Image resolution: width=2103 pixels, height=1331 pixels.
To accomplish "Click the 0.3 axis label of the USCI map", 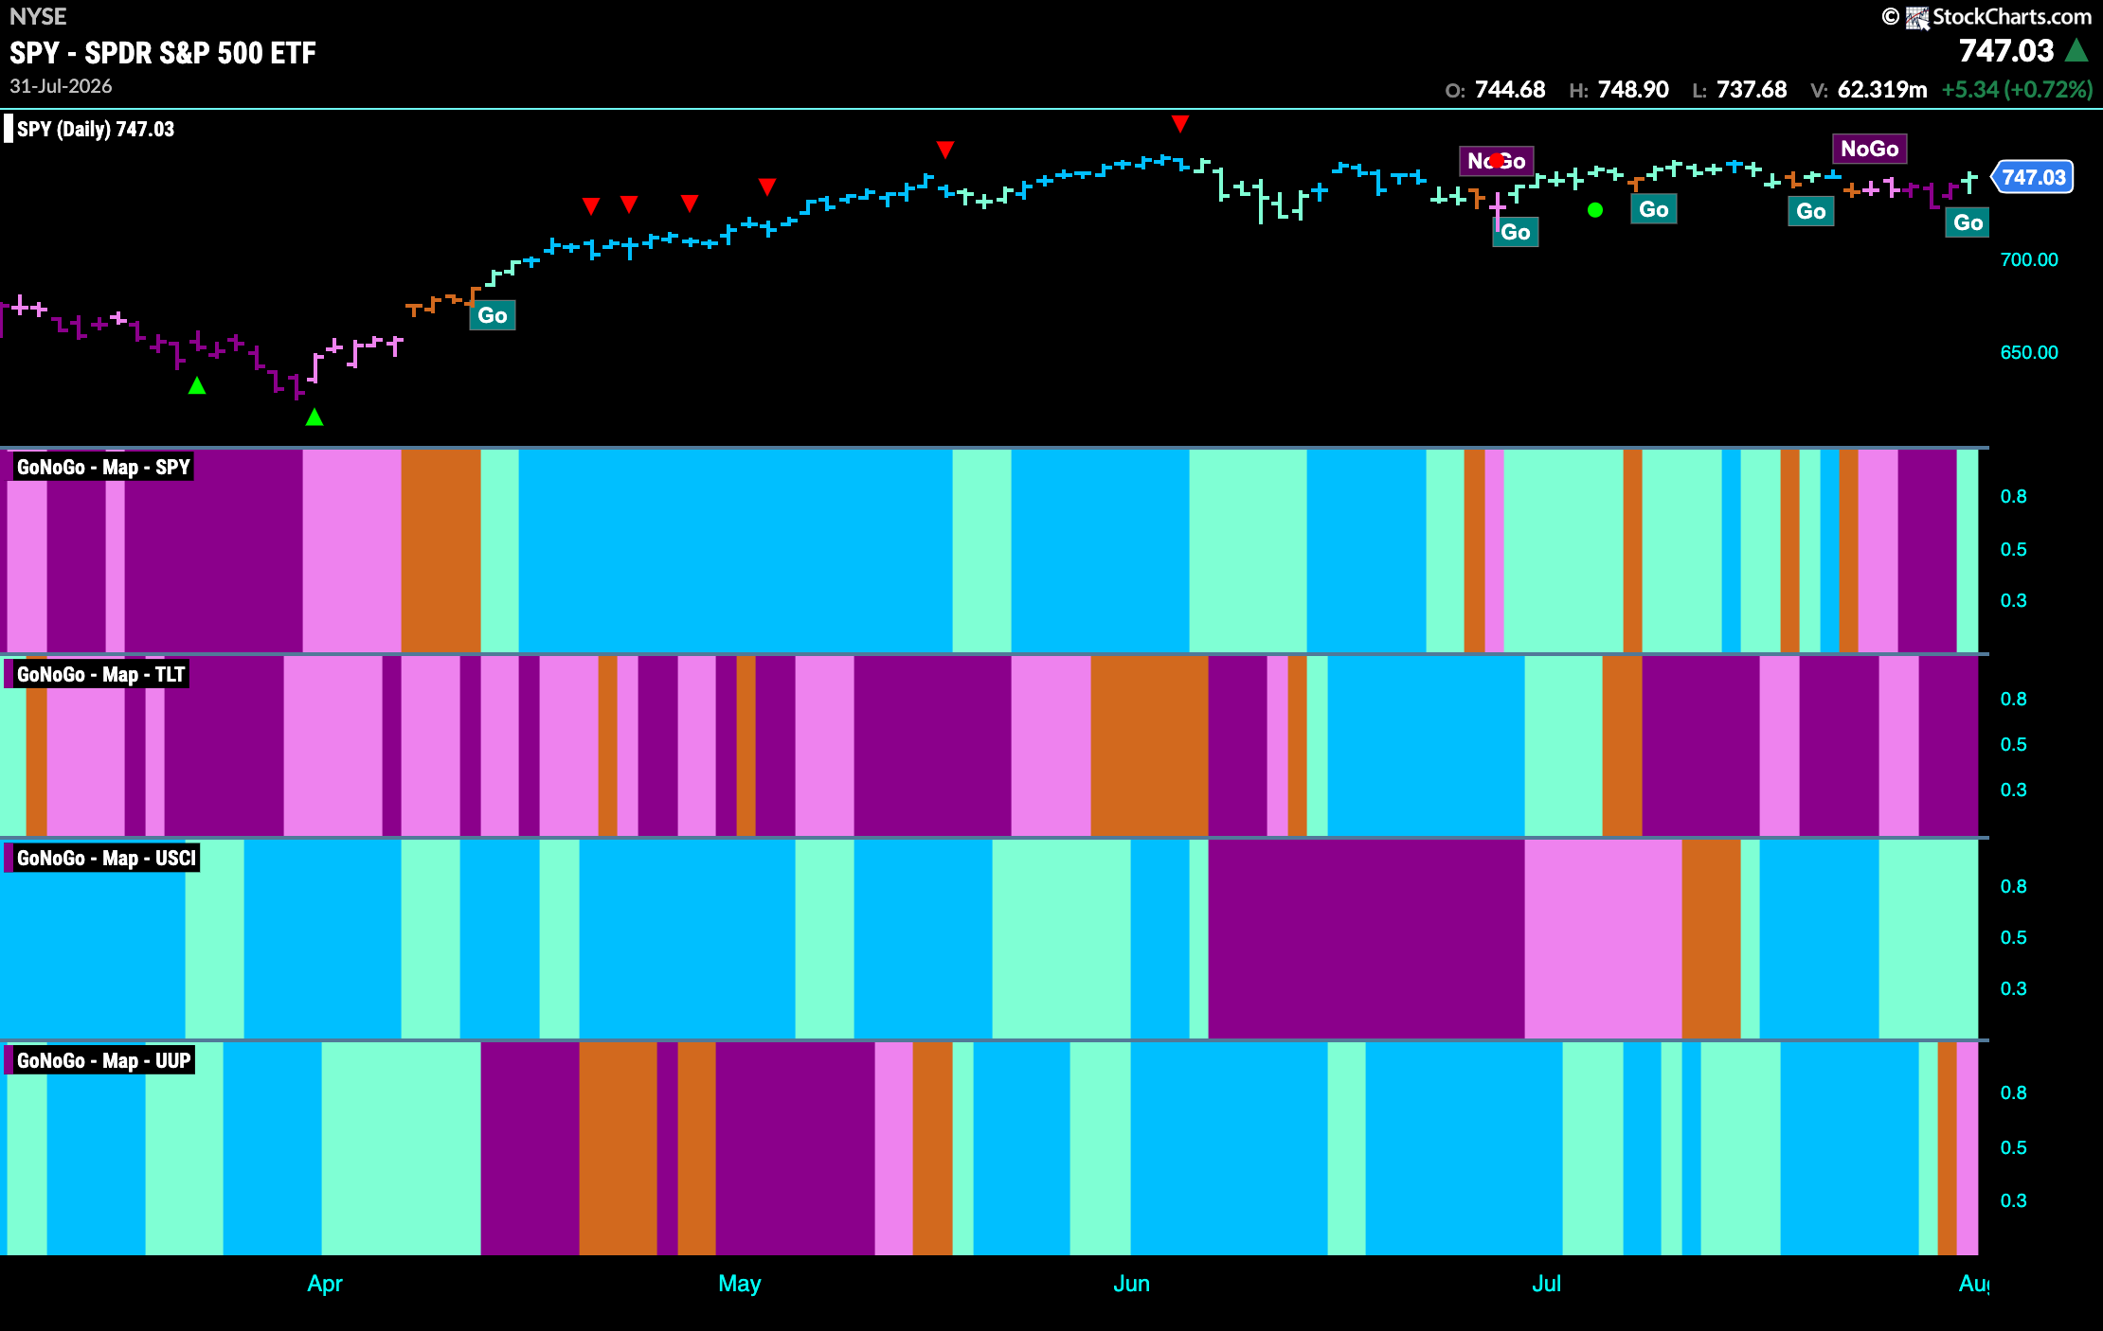I will click(x=2013, y=988).
